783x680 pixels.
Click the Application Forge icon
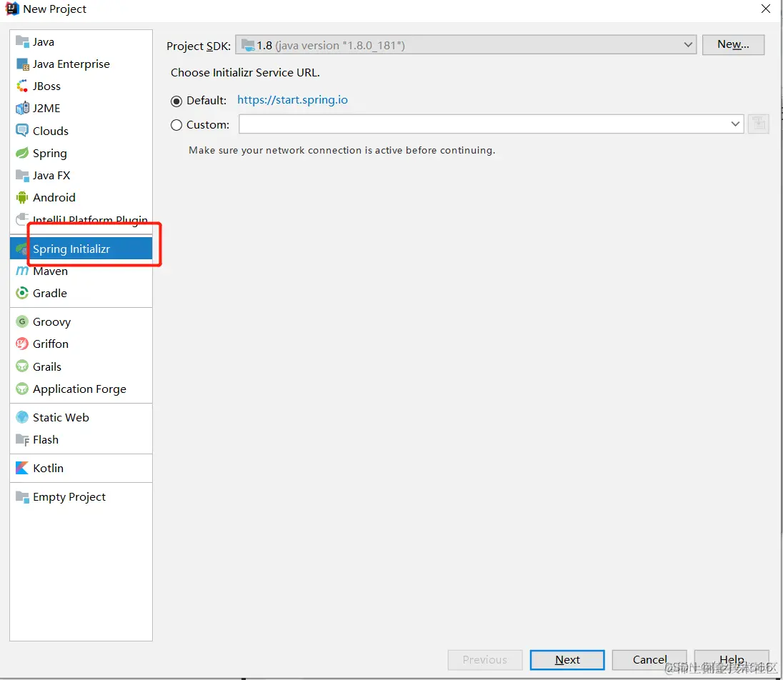point(22,389)
